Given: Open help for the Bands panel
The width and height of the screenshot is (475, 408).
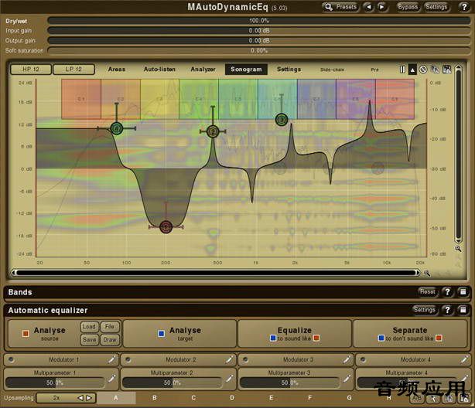Looking at the screenshot, I should point(447,292).
